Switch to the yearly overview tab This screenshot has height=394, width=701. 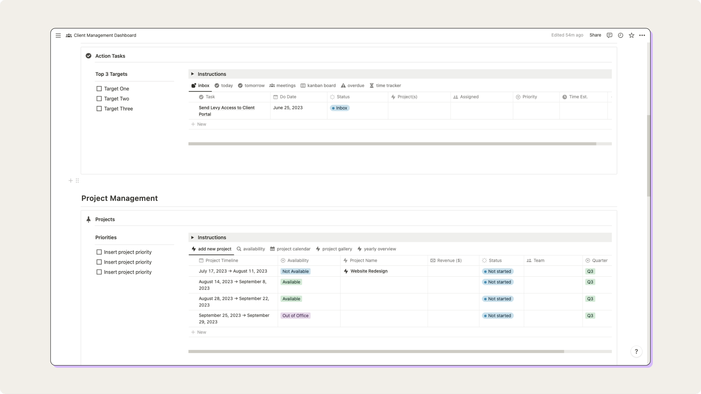[377, 249]
